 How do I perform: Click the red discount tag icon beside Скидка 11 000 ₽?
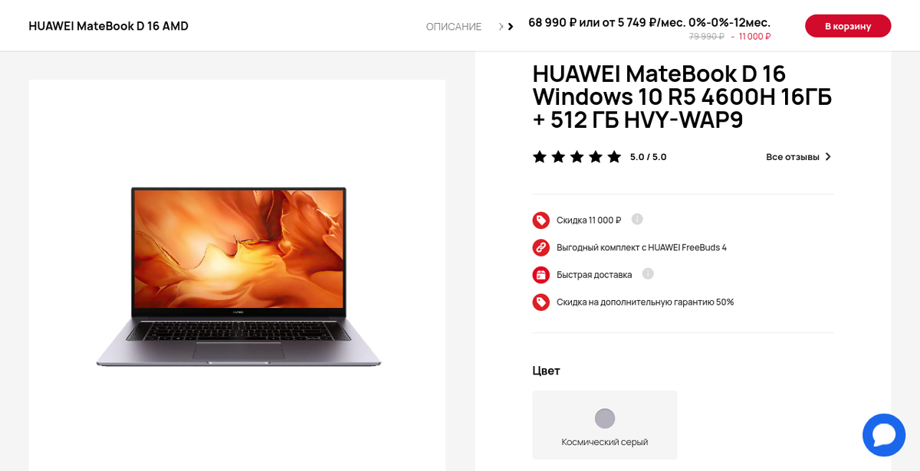tap(541, 221)
